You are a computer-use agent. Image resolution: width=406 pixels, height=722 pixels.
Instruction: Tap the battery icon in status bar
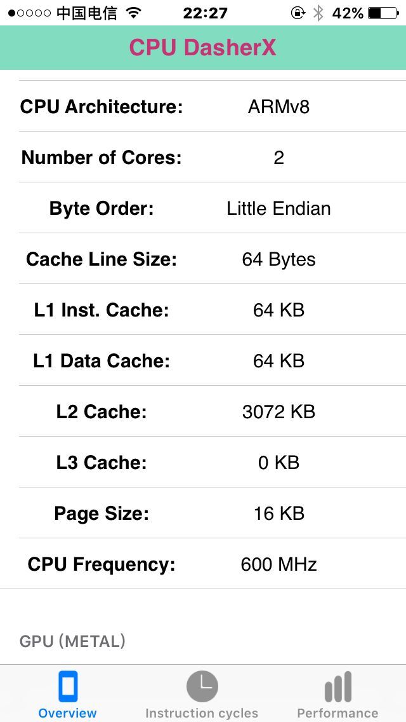[383, 13]
